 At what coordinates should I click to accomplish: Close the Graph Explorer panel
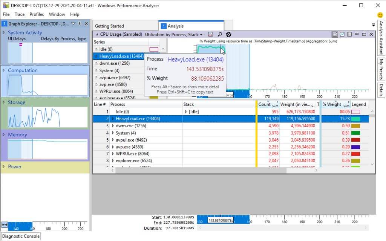[86, 24]
